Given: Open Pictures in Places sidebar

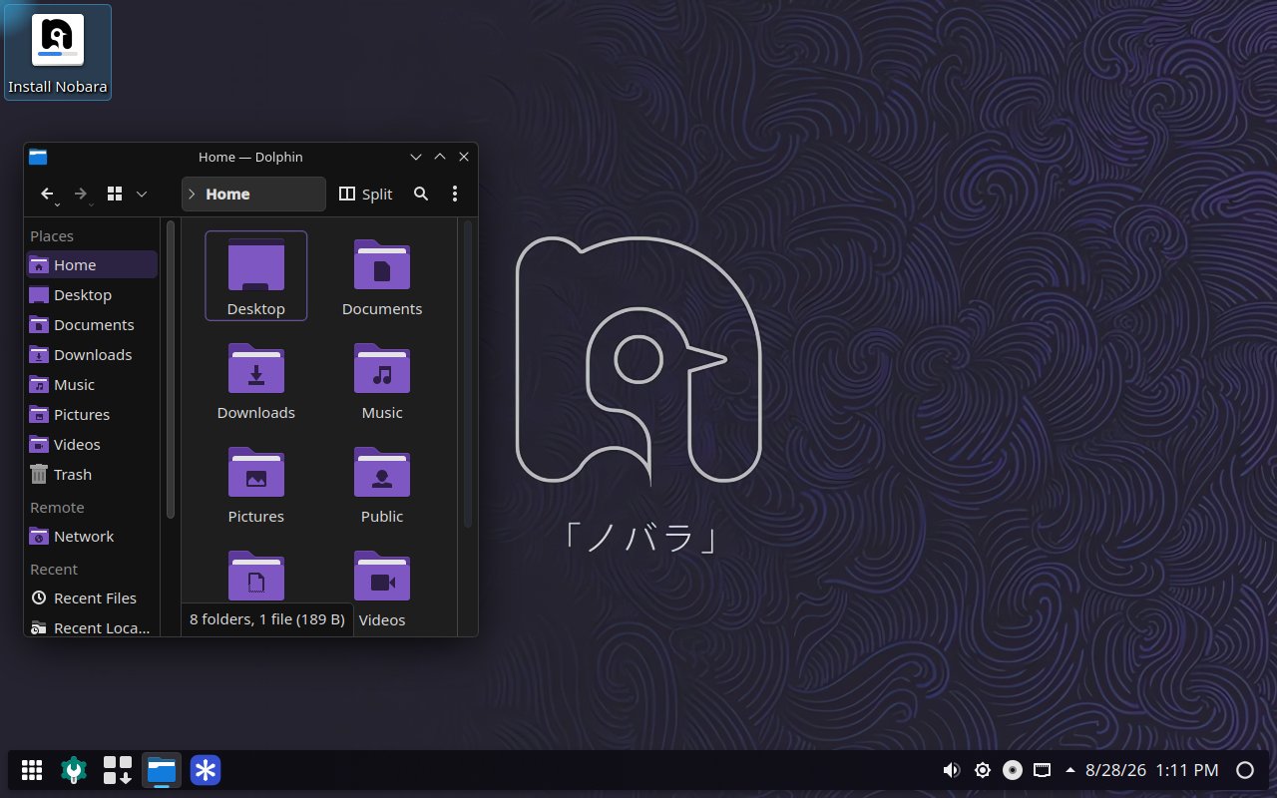Looking at the screenshot, I should point(92,414).
